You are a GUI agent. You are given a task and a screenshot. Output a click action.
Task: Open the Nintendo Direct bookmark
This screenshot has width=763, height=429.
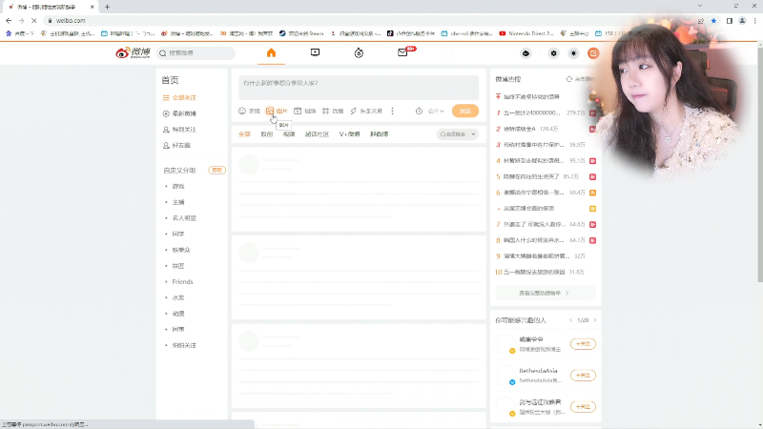tap(526, 33)
